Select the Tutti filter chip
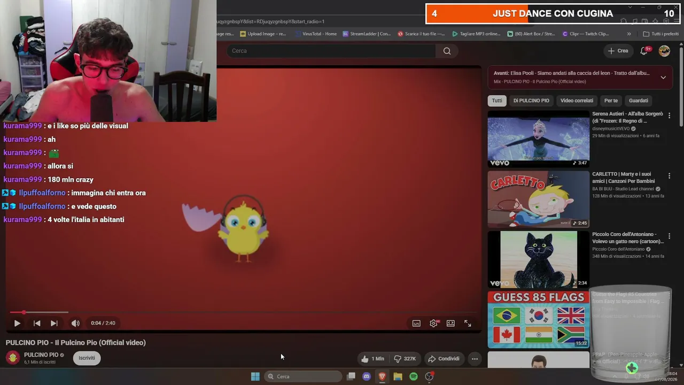Viewport: 684px width, 385px height. [497, 101]
